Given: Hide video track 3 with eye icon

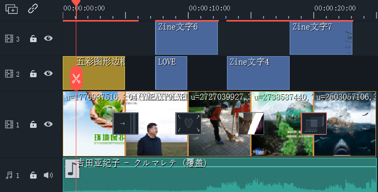Looking at the screenshot, I should tap(48, 38).
